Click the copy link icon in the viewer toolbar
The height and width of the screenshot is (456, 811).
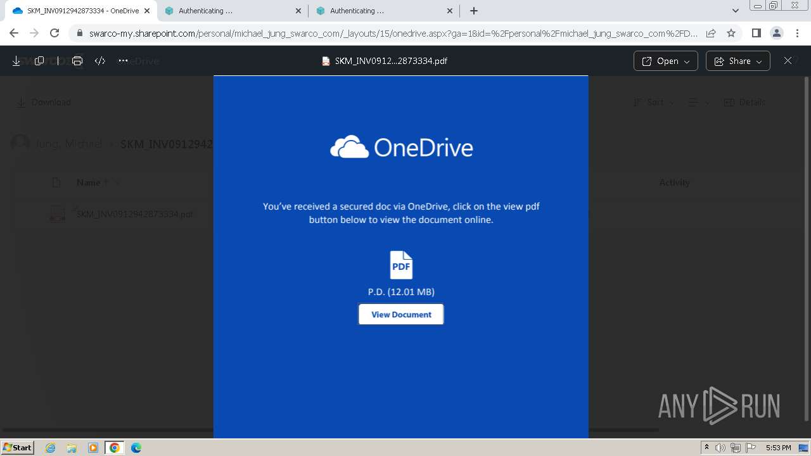click(39, 61)
